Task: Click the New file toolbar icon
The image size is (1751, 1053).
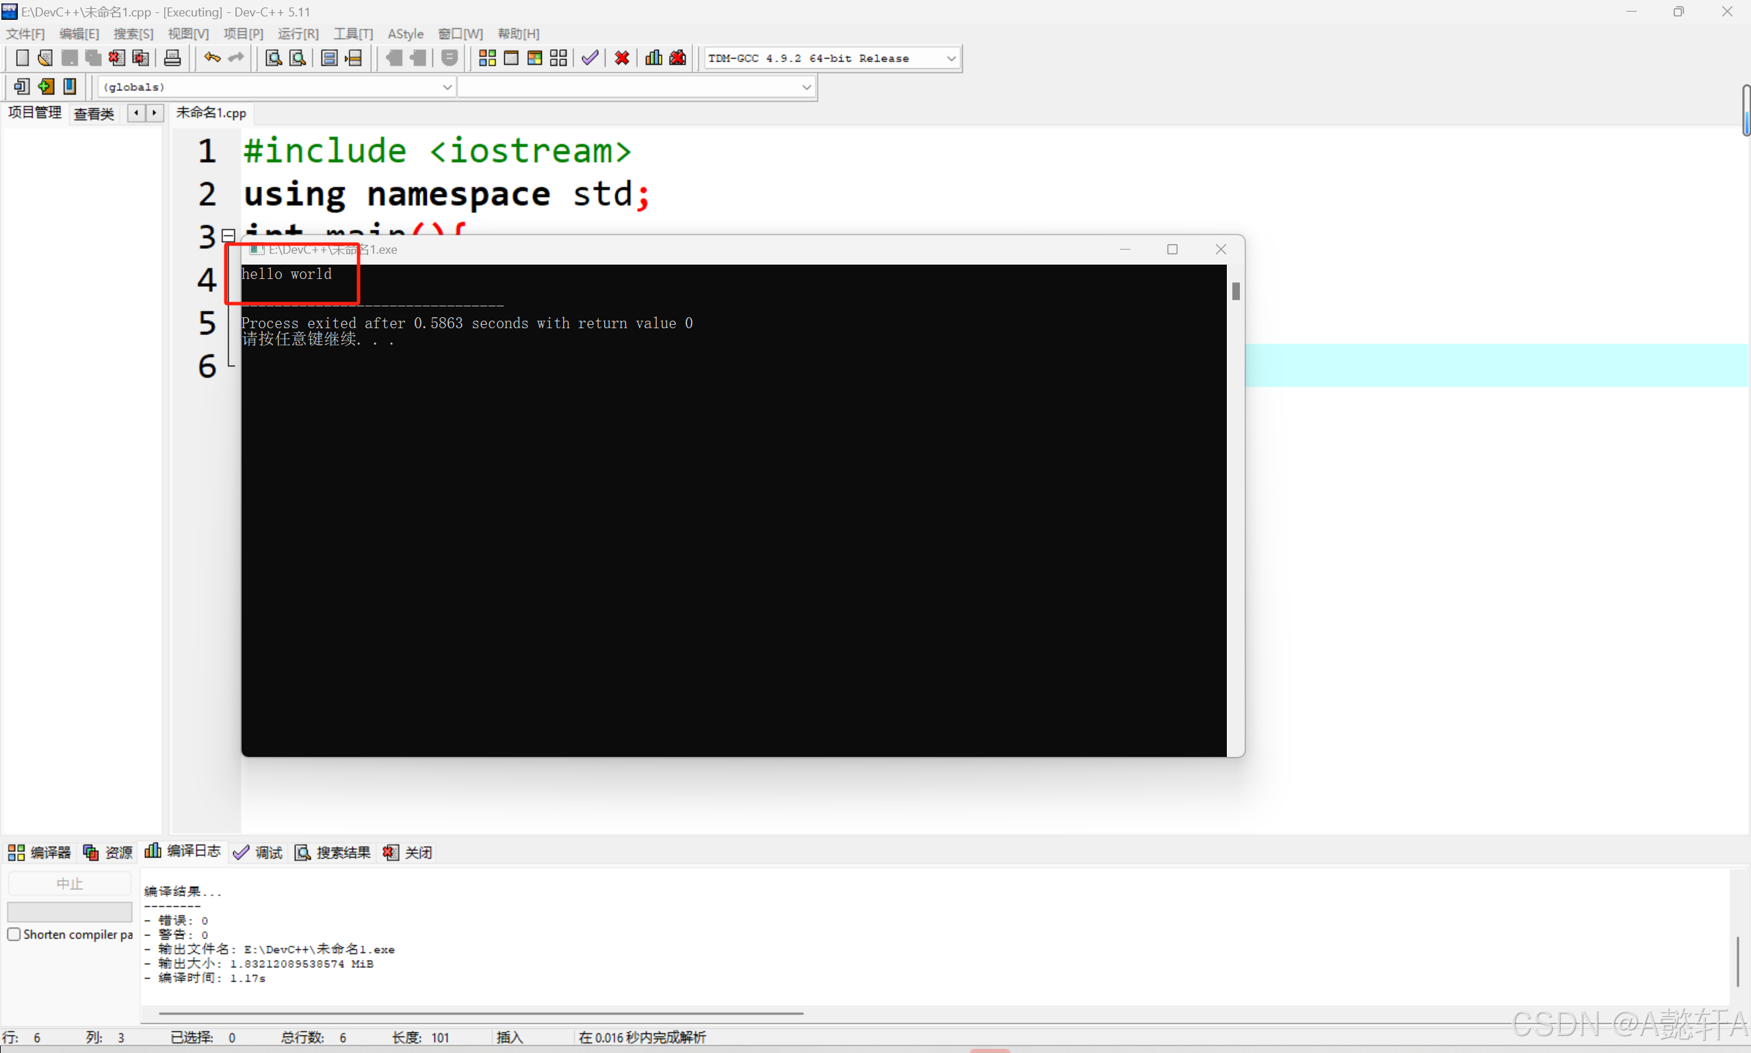Action: [22, 58]
